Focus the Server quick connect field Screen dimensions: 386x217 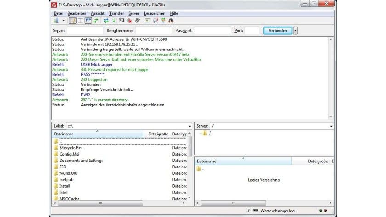(85, 30)
